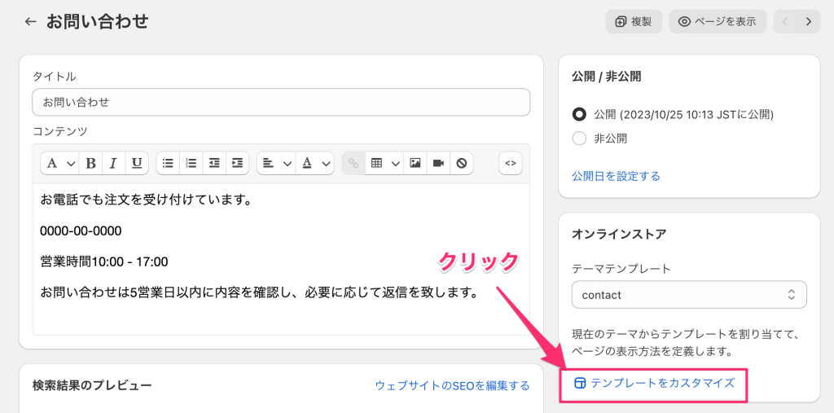Go to previous page with left chevron
The image size is (834, 413).
785,22
